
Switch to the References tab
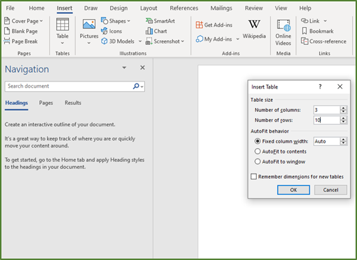pyautogui.click(x=184, y=8)
